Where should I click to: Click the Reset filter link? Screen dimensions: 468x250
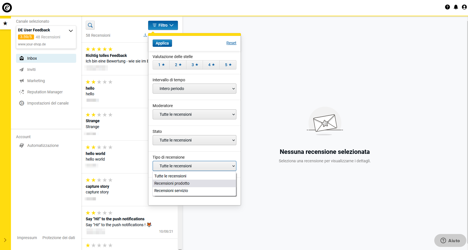[x=231, y=43]
